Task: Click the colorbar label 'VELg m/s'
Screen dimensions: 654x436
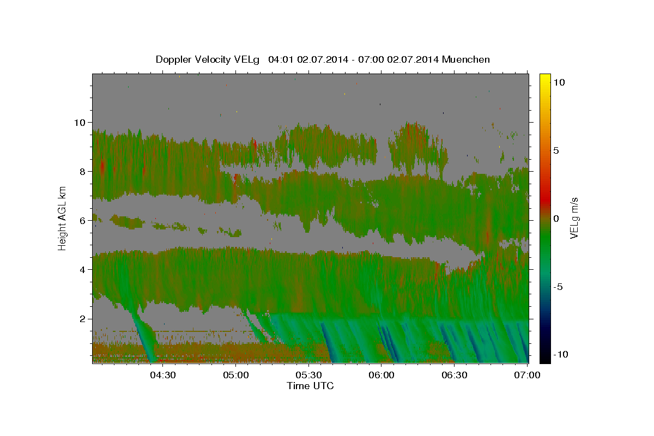Action: [x=574, y=218]
